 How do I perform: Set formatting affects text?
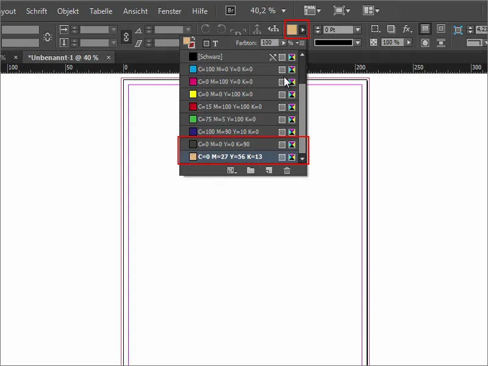pos(215,43)
